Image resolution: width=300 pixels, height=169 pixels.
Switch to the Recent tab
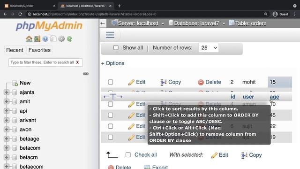point(15,50)
